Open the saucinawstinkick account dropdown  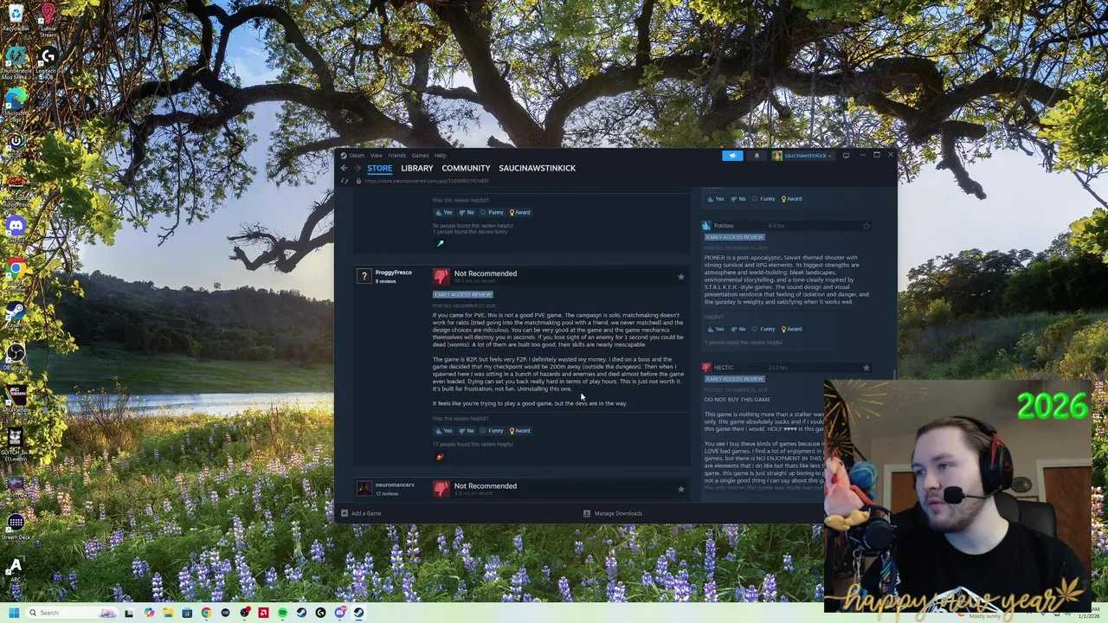pos(802,156)
